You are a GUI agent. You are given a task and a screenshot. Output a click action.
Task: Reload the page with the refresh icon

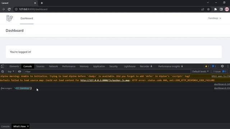pos(9,9)
